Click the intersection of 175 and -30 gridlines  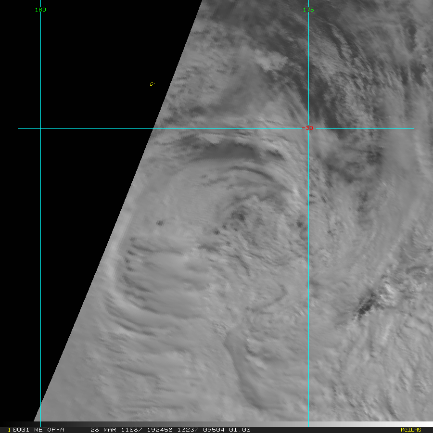(308, 128)
